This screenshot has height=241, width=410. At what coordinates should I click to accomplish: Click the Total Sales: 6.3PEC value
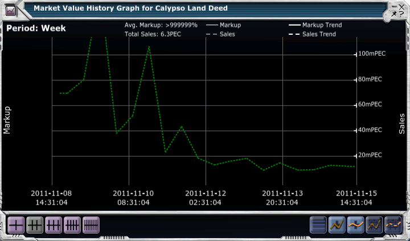pos(153,34)
